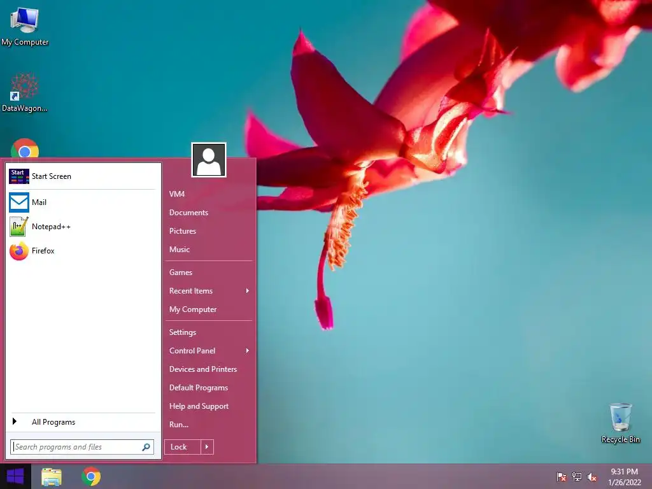
Task: Click the Lock button
Action: (183, 447)
